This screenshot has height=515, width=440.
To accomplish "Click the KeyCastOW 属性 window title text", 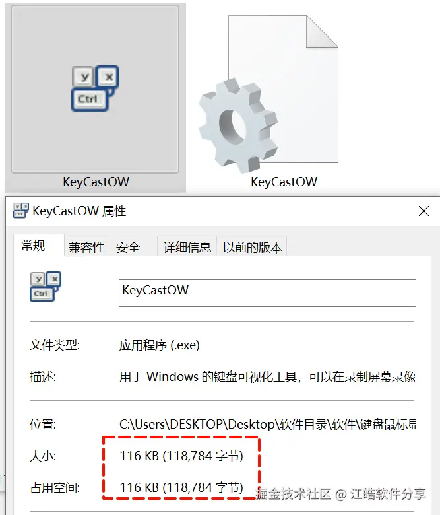I will pyautogui.click(x=79, y=211).
